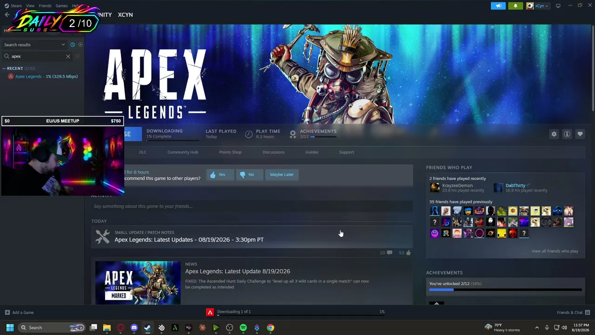Viewport: 595px width, 335px height.
Task: Show Apex Legends game info icon
Action: (x=567, y=134)
